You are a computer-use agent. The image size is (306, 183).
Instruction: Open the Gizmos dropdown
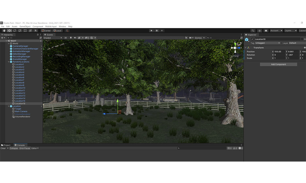(x=199, y=38)
